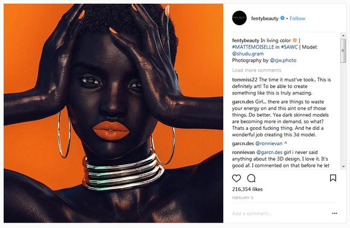Open the fentybeauty username in the header

[265, 19]
